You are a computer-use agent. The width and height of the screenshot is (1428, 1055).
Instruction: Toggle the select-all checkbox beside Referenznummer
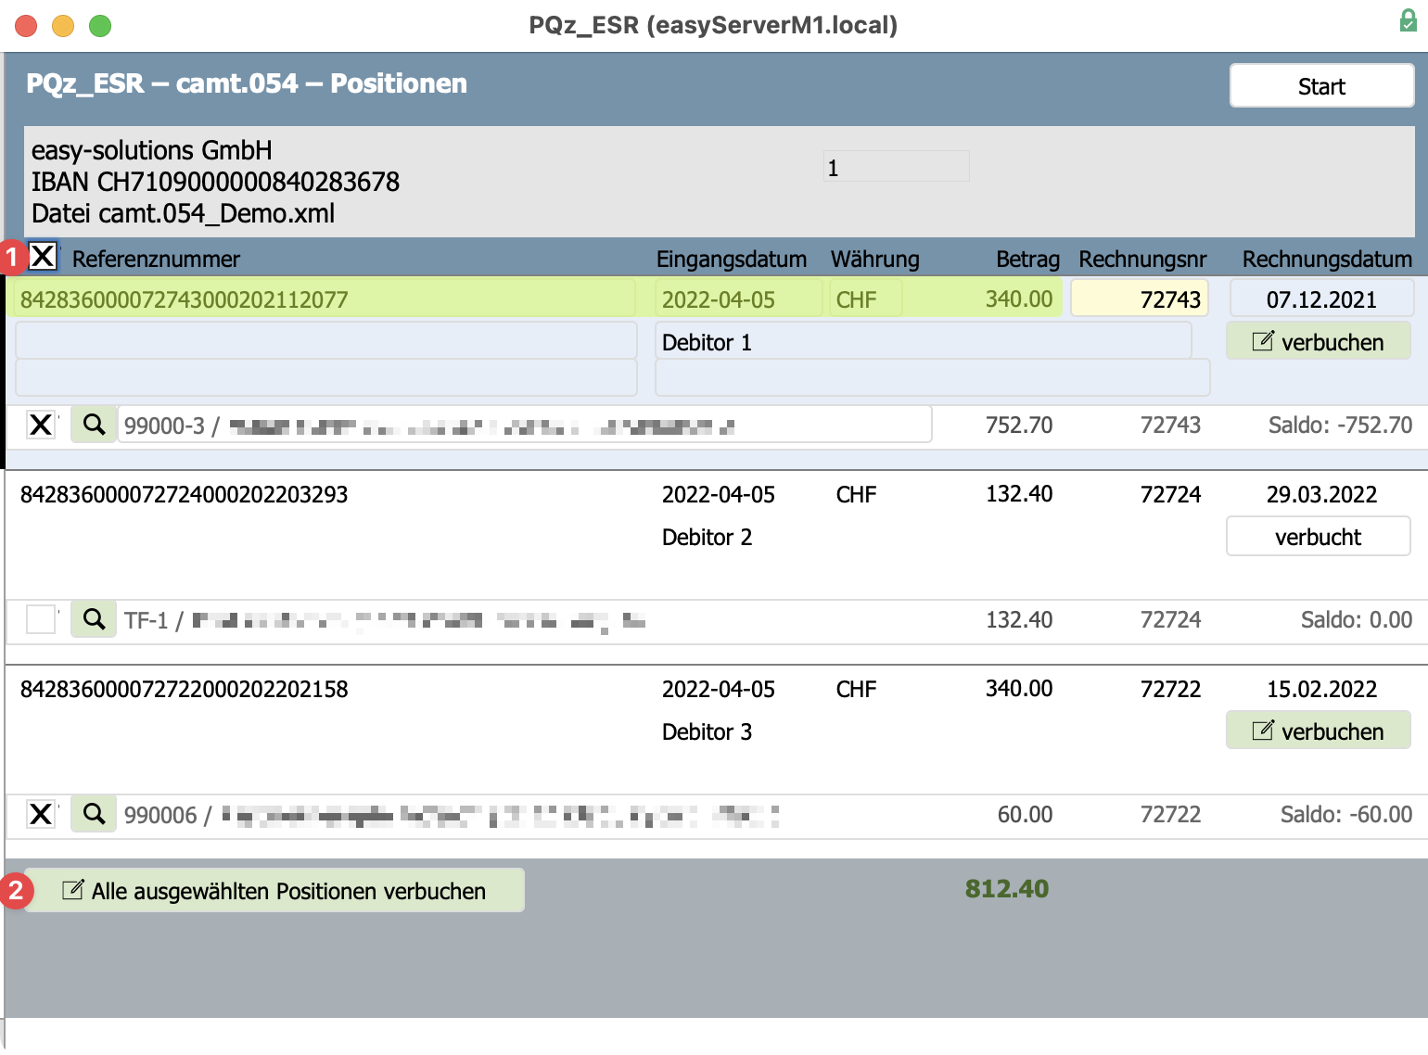43,256
